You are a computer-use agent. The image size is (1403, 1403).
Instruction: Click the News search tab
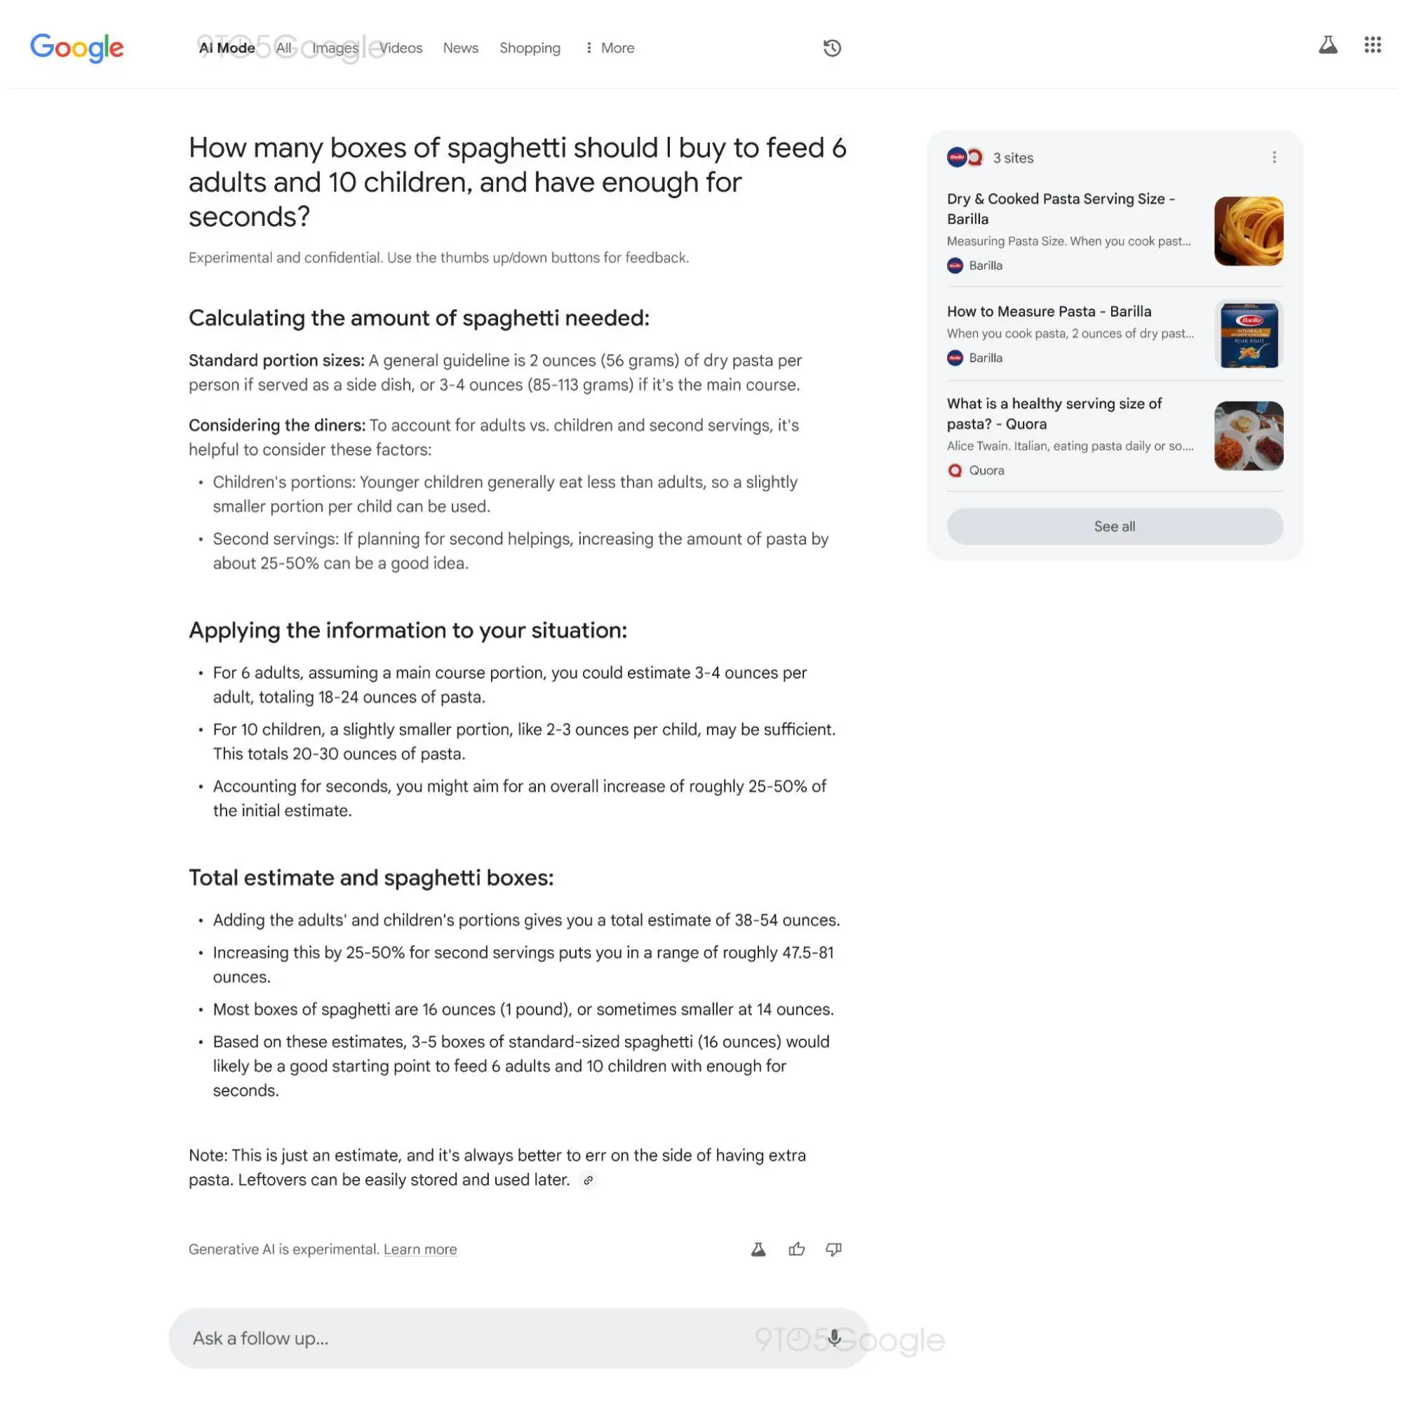tap(460, 48)
